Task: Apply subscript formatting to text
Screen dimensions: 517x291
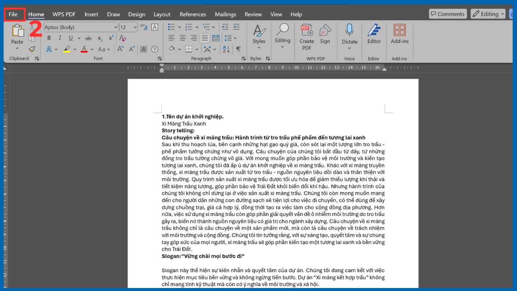Action: click(x=100, y=39)
